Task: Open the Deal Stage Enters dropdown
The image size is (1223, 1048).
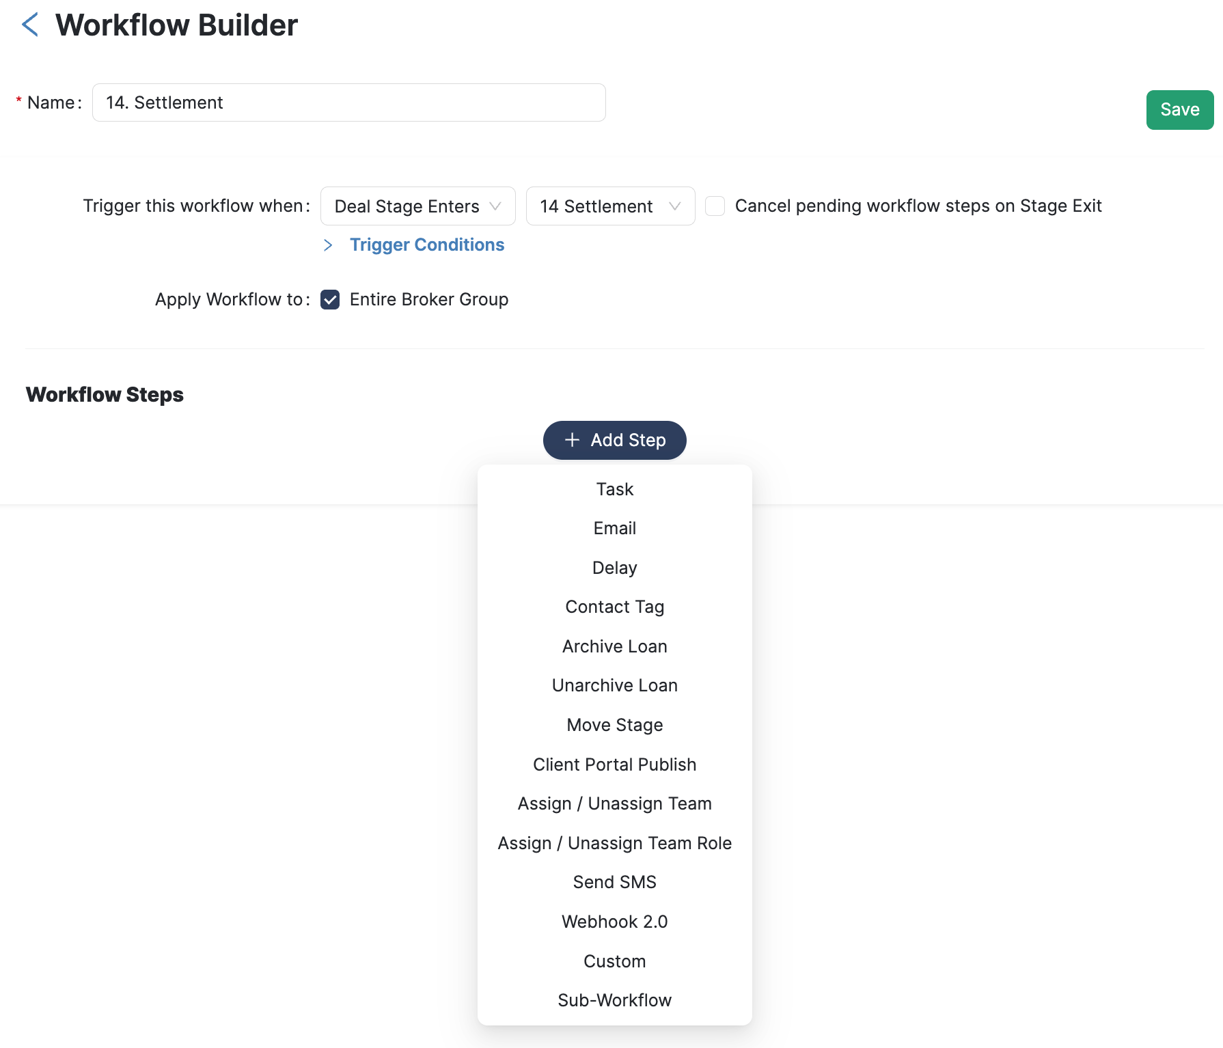Action: (417, 206)
